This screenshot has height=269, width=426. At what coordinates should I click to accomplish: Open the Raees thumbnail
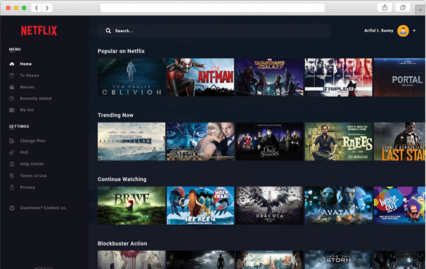click(338, 141)
